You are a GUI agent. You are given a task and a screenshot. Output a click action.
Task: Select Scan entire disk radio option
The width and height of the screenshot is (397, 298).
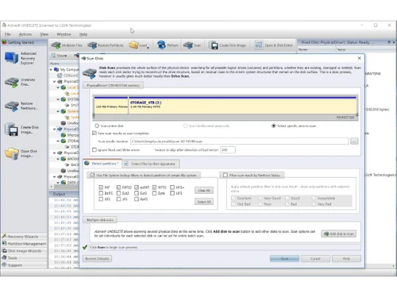pyautogui.click(x=97, y=126)
